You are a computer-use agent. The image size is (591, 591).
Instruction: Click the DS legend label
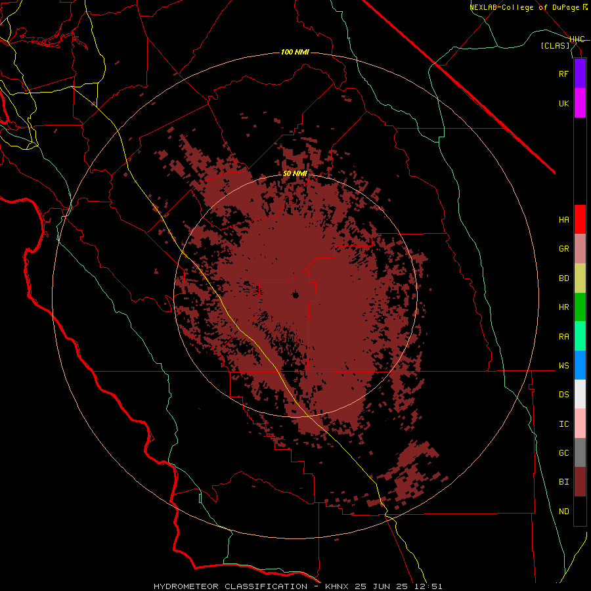tap(563, 395)
